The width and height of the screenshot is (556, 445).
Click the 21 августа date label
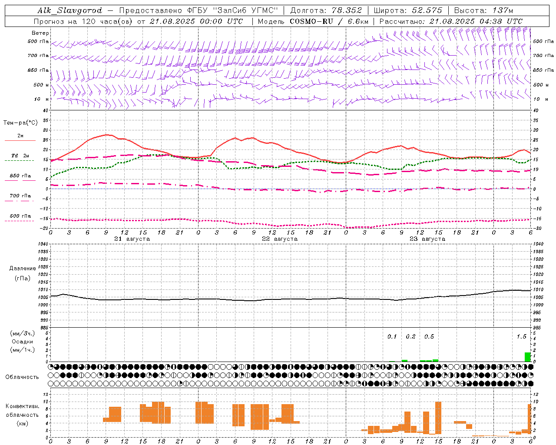(x=132, y=239)
